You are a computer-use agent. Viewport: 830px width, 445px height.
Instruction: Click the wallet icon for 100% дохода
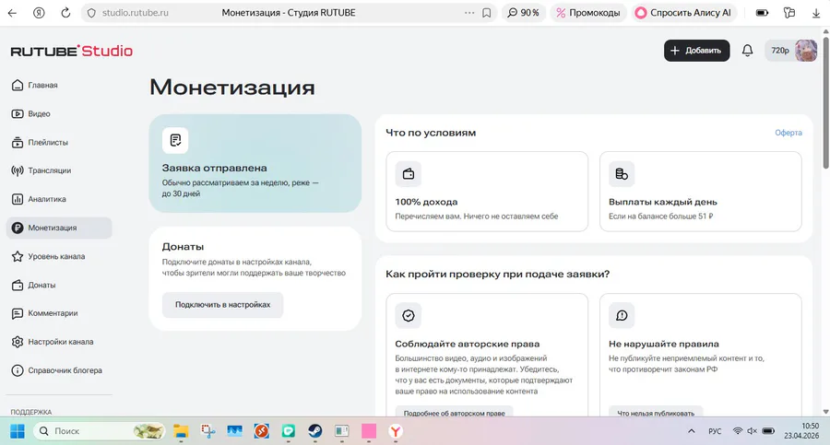409,174
